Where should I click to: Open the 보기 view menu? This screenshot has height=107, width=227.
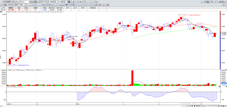pos(224,5)
